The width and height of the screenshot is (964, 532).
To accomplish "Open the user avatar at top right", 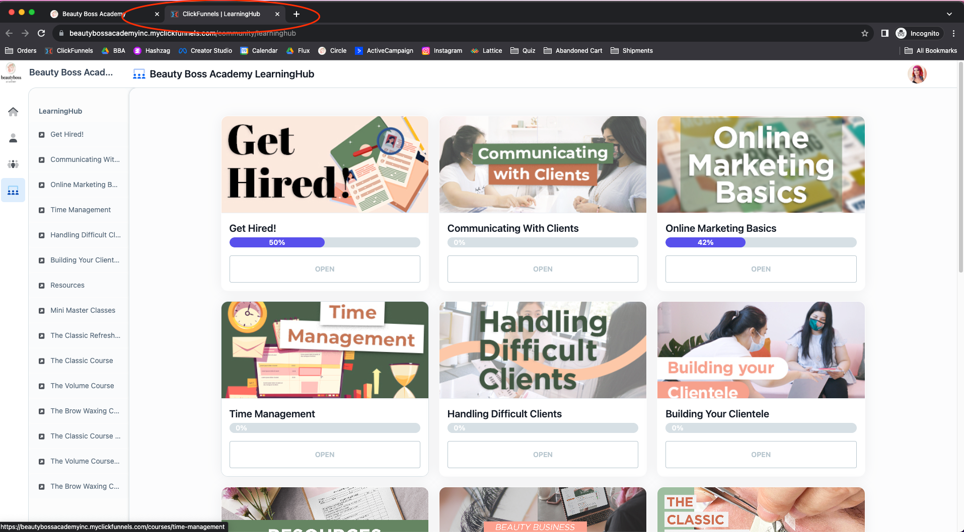I will [x=917, y=74].
